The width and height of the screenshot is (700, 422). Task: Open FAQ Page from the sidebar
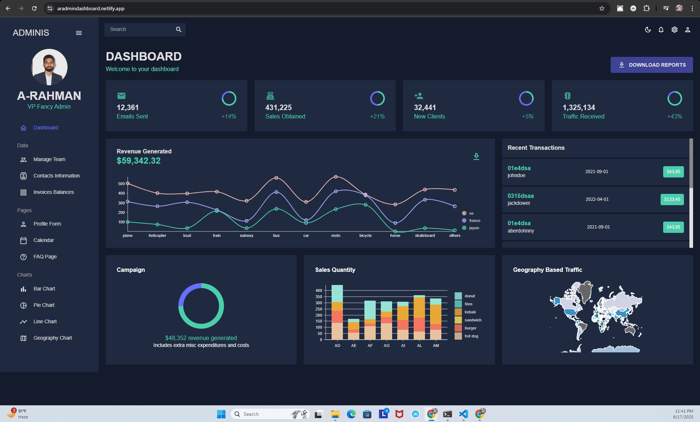coord(45,257)
